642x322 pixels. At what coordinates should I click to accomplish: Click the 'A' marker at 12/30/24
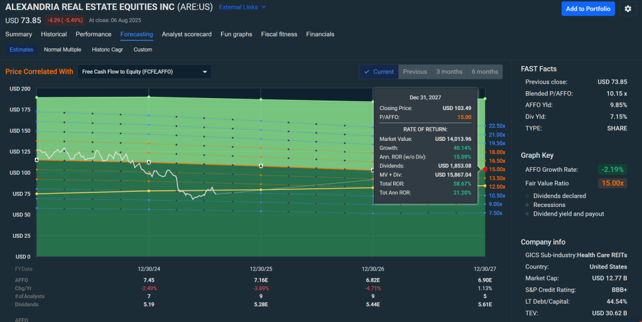148,162
